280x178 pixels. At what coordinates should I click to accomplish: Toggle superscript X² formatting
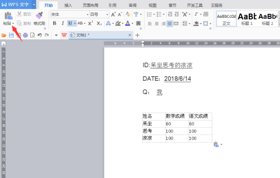(x=91, y=23)
